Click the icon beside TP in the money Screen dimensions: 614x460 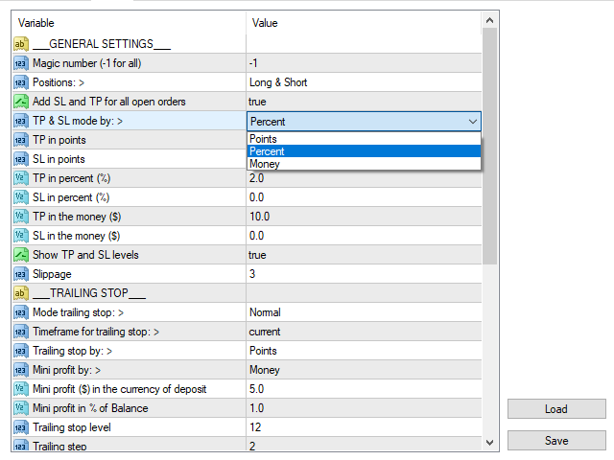coord(21,217)
